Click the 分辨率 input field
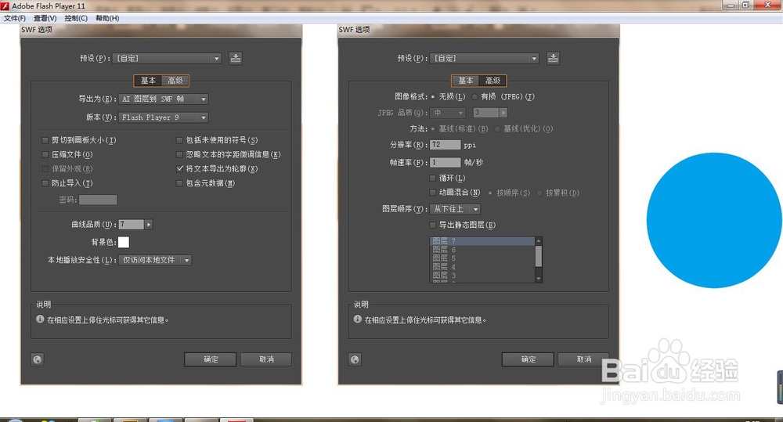The width and height of the screenshot is (783, 422). 445,145
